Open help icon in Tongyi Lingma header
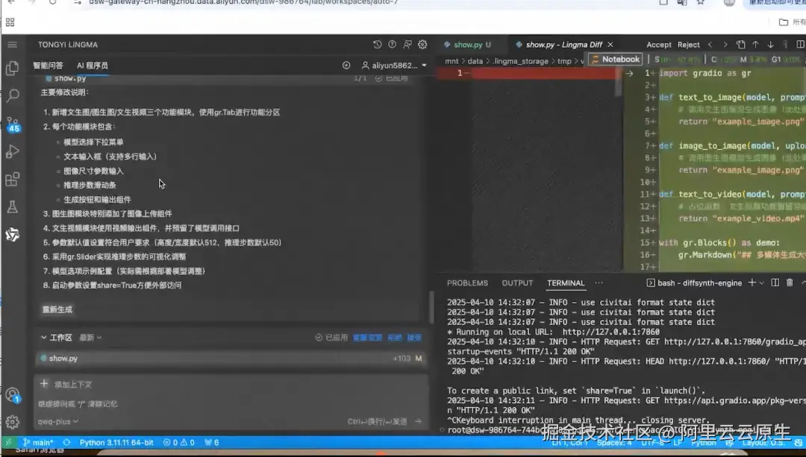Viewport: 806px width, 457px height. (x=393, y=45)
